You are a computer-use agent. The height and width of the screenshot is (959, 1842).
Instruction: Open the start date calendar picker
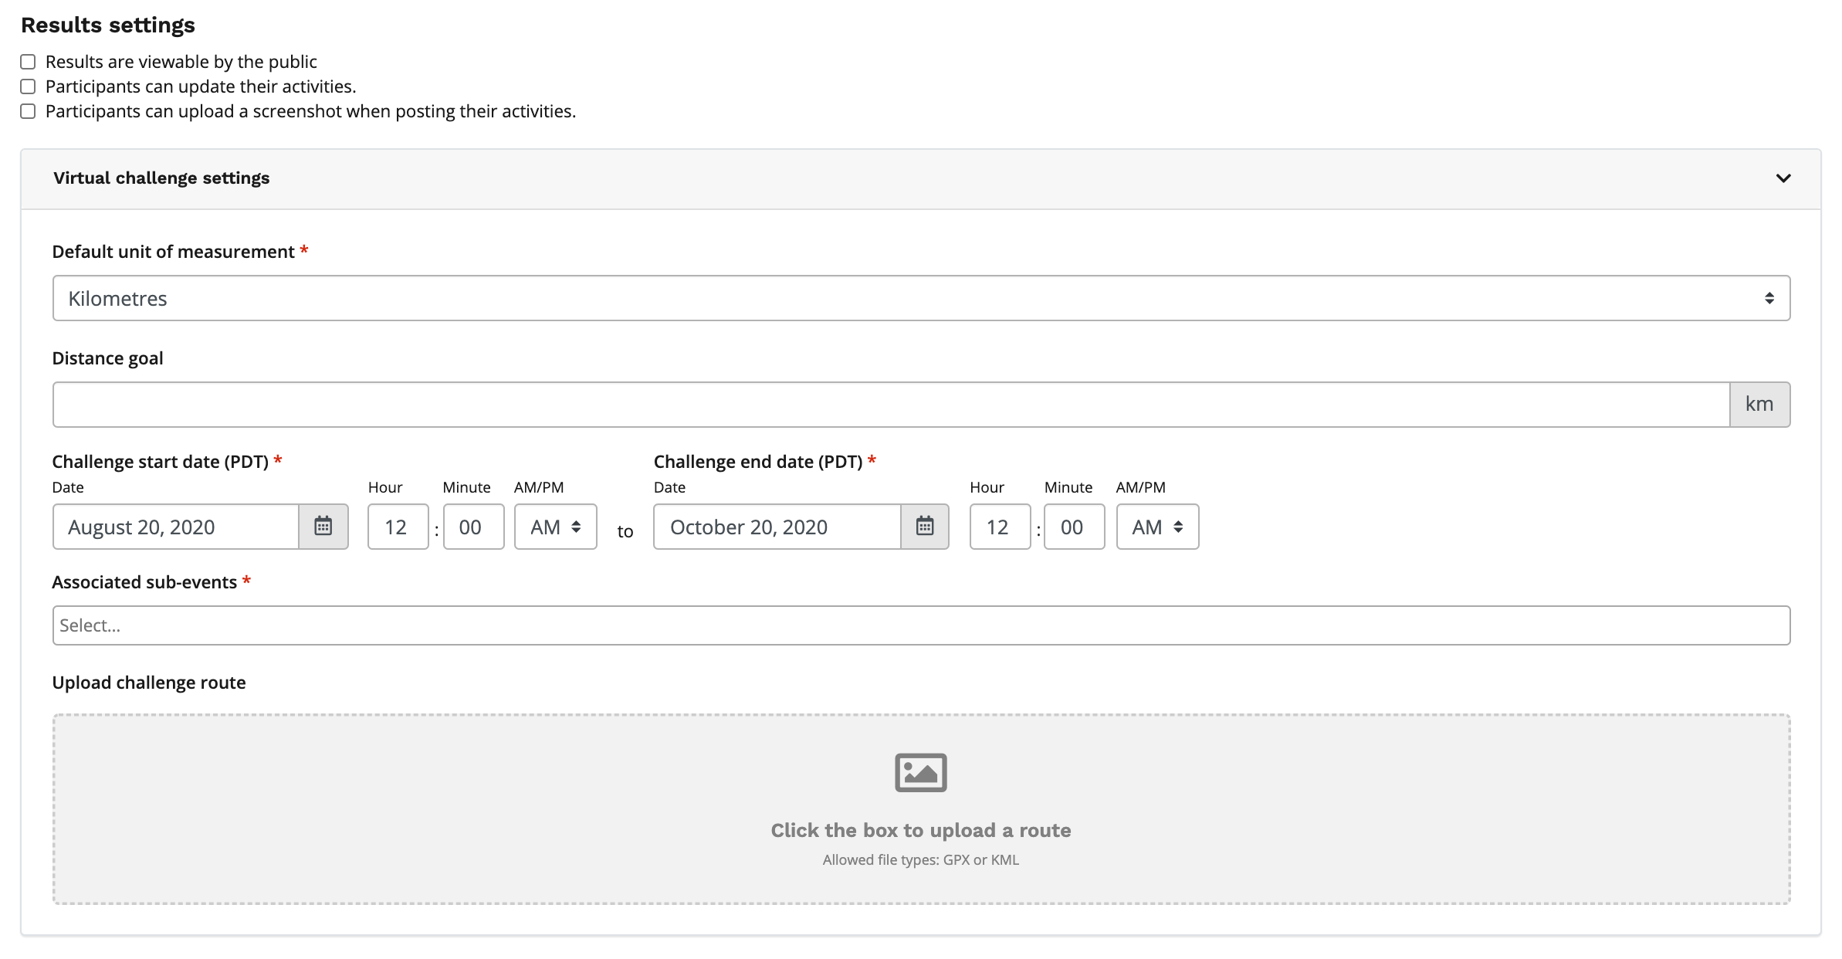point(323,527)
